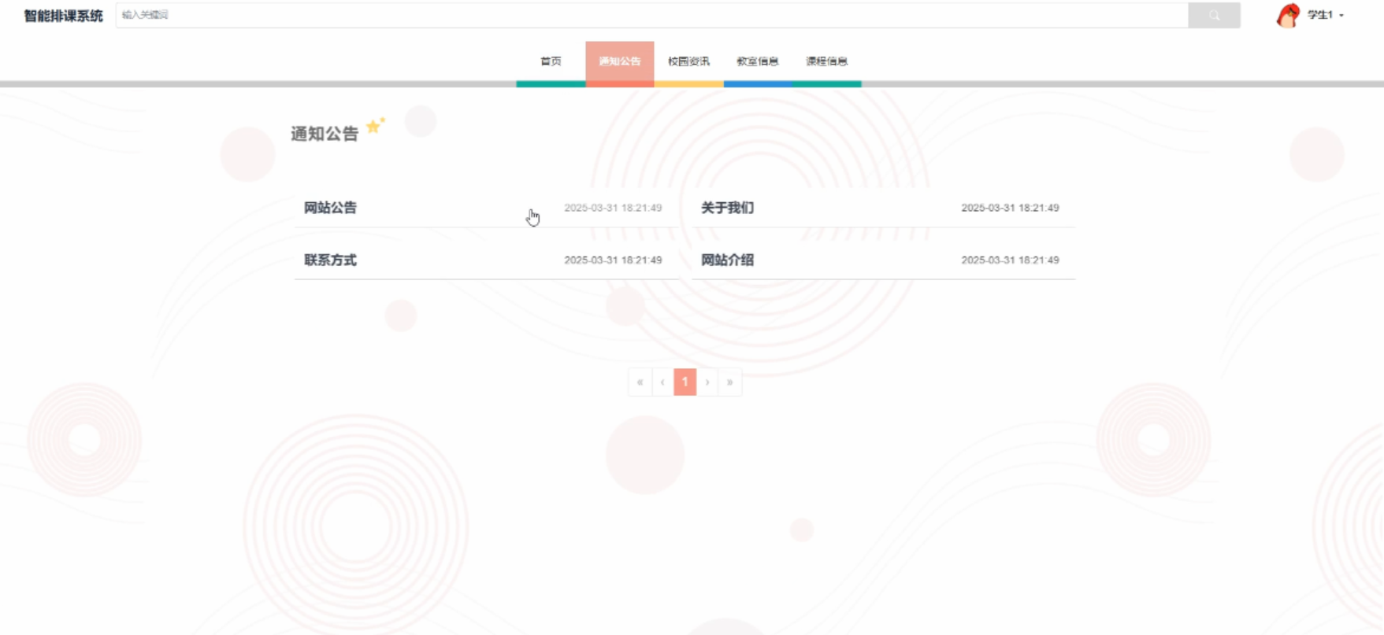Switch to the 校园资讯 tab
1384x635 pixels.
tap(688, 61)
